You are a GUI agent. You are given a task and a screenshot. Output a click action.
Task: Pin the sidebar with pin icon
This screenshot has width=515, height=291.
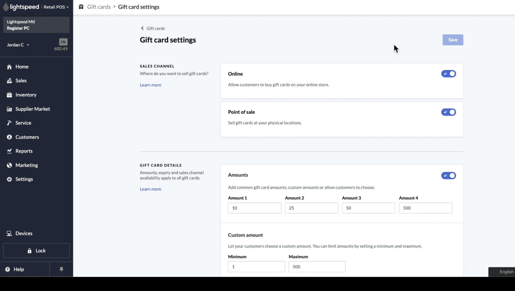(x=61, y=269)
